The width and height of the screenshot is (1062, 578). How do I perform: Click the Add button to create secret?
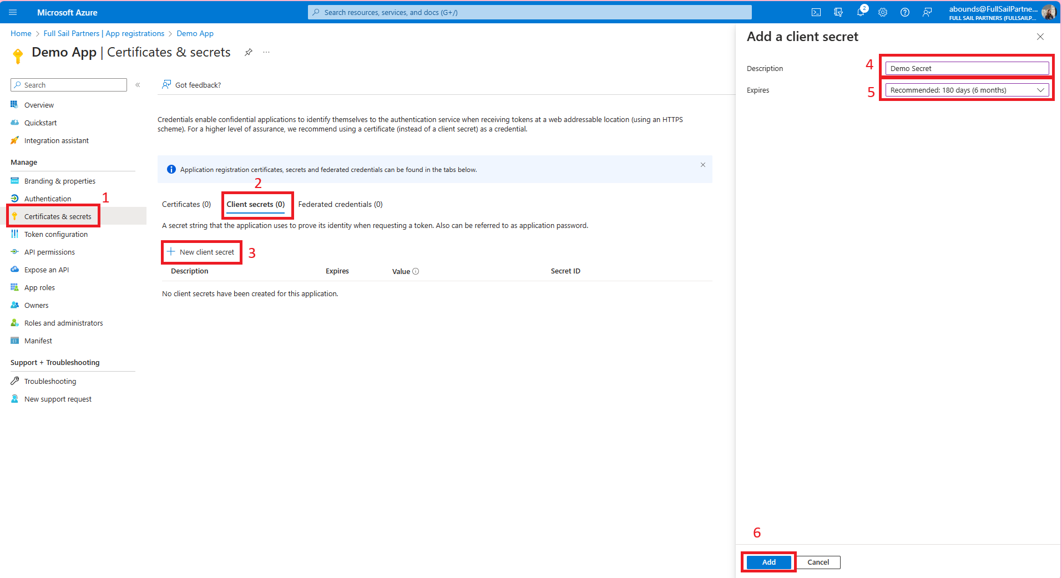768,562
